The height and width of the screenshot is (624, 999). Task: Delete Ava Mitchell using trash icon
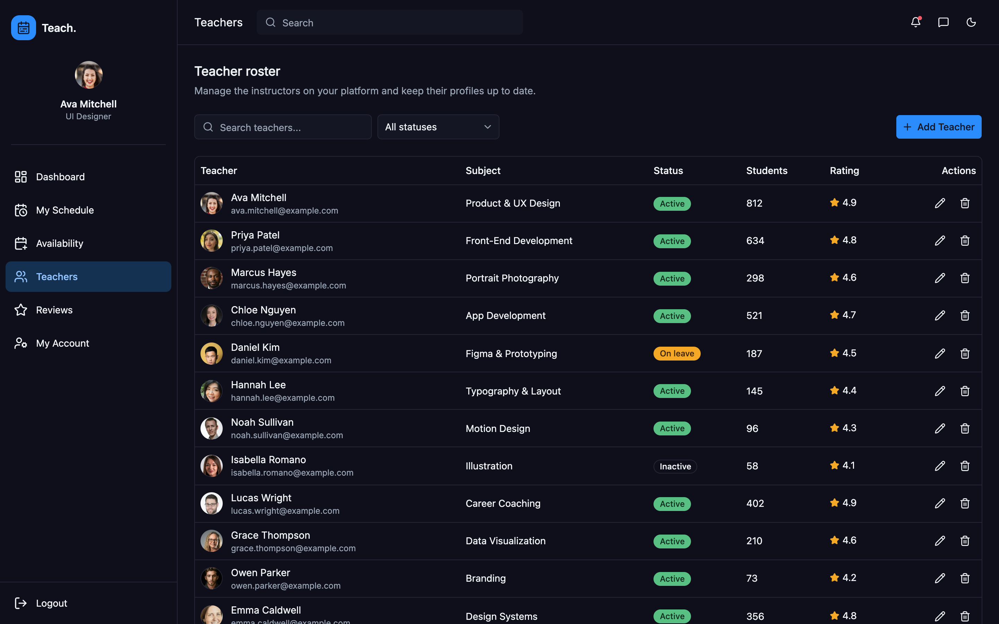(965, 203)
